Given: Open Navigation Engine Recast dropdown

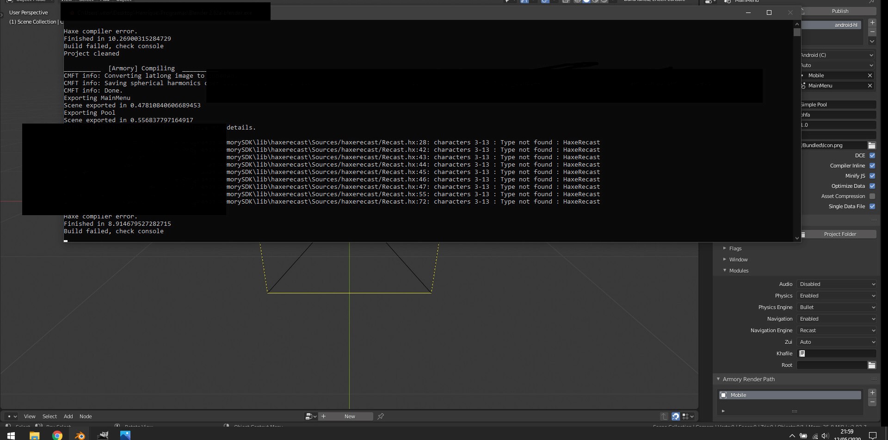Looking at the screenshot, I should click(837, 330).
